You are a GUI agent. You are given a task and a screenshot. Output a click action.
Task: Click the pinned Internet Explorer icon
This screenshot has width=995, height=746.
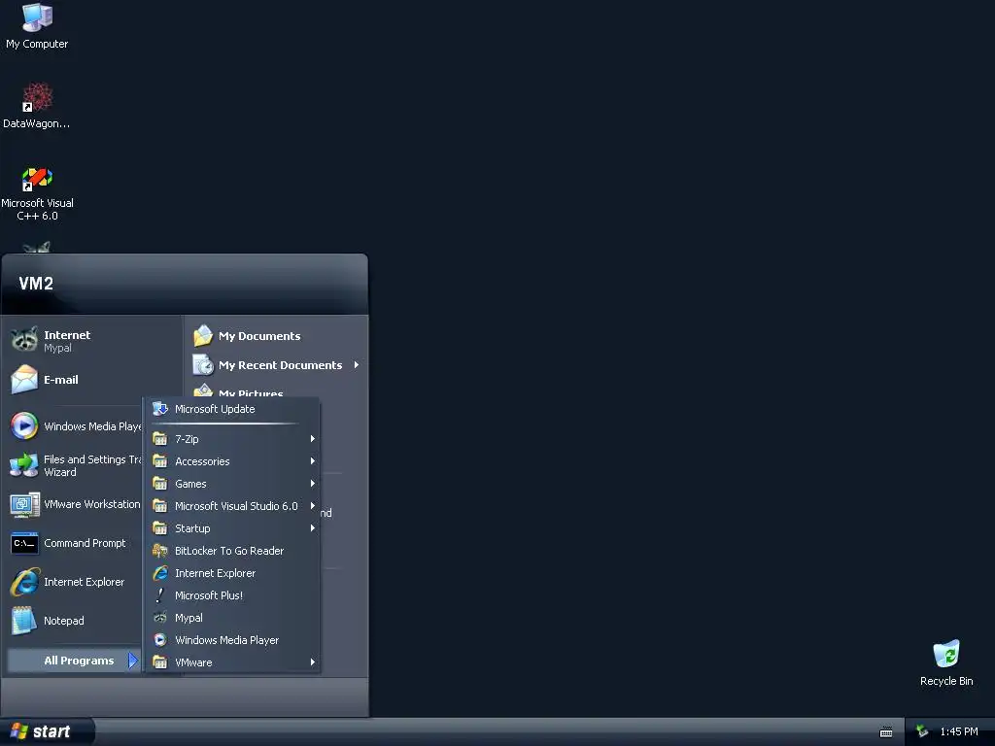pyautogui.click(x=24, y=582)
